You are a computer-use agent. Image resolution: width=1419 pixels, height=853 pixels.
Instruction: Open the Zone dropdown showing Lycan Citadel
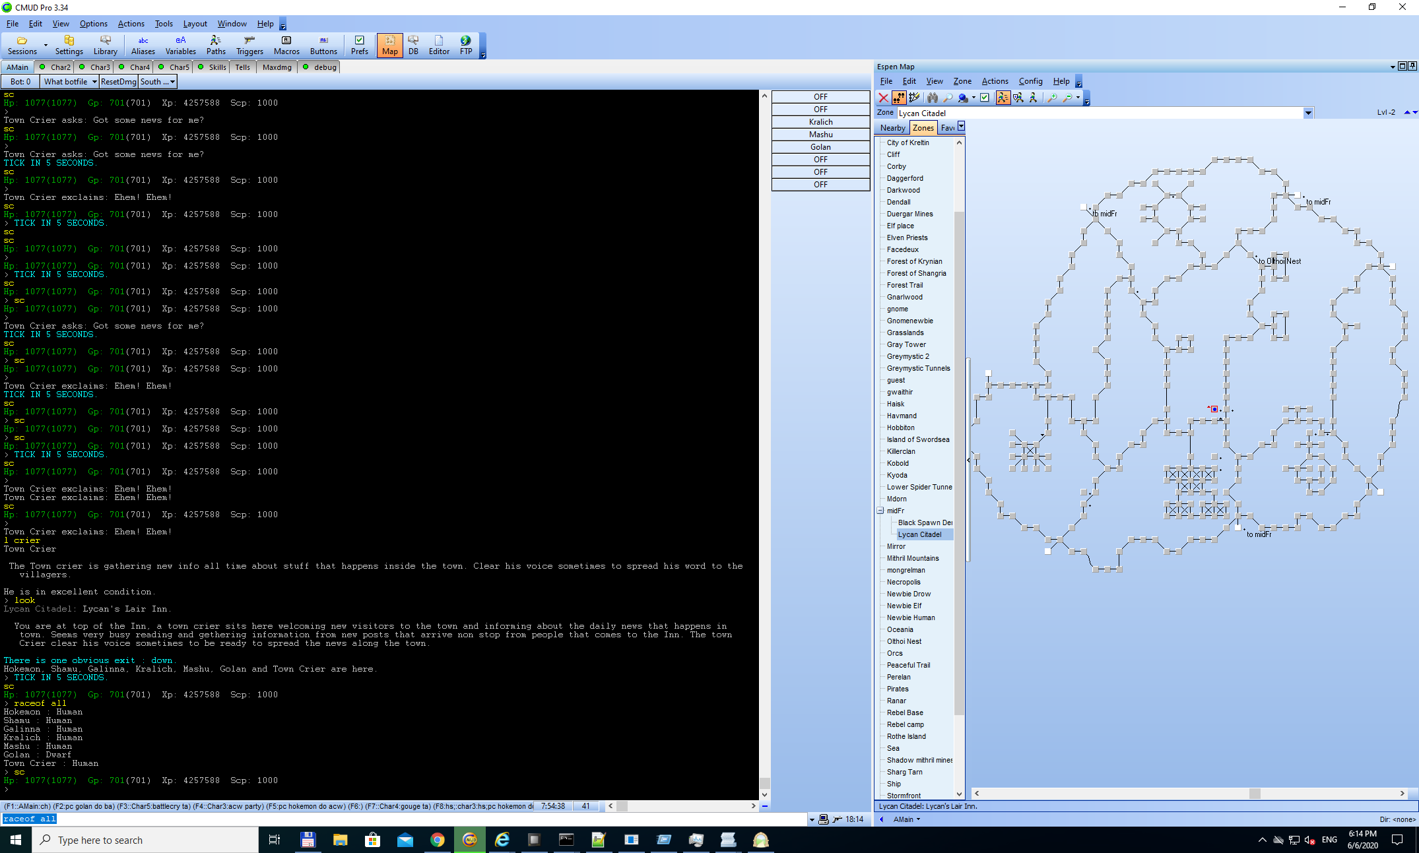[1307, 113]
